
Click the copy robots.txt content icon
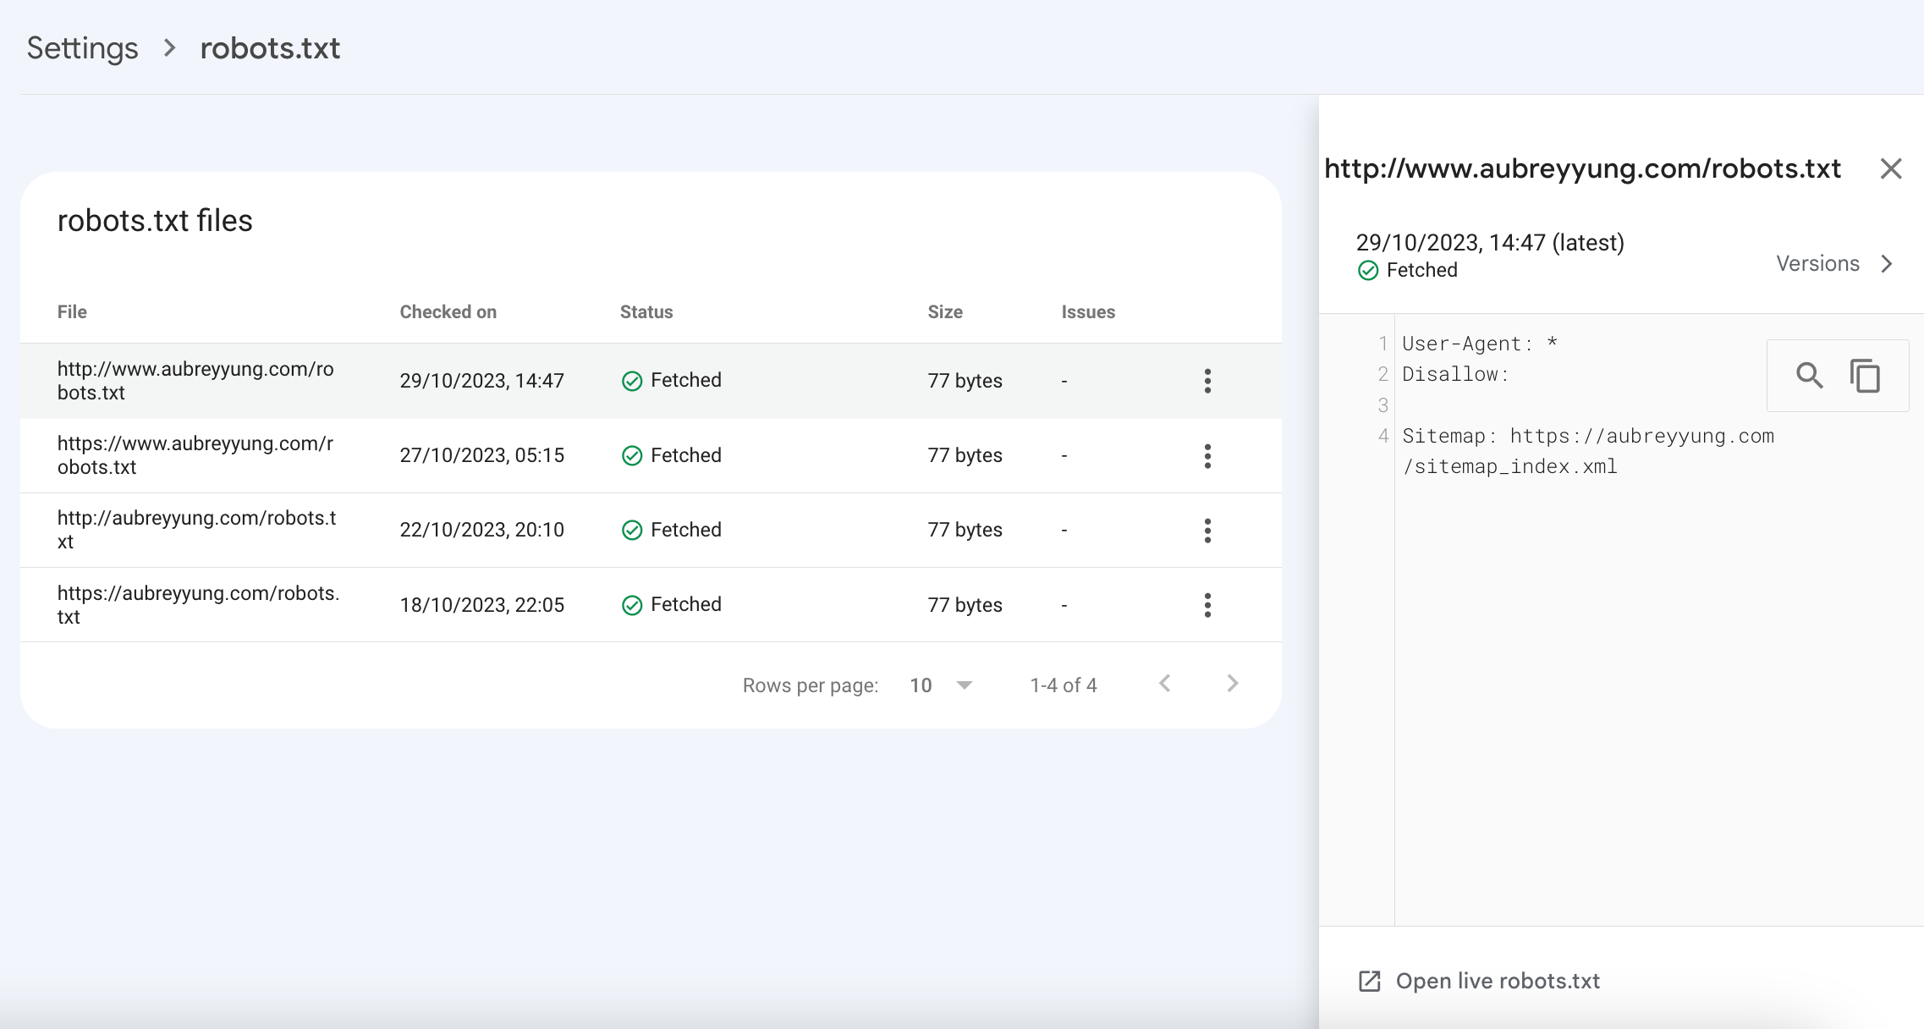[x=1865, y=375]
